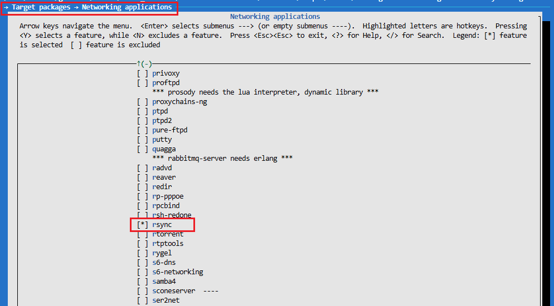This screenshot has height=306, width=554.
Task: Enable the putty package checkbox
Action: (x=143, y=140)
